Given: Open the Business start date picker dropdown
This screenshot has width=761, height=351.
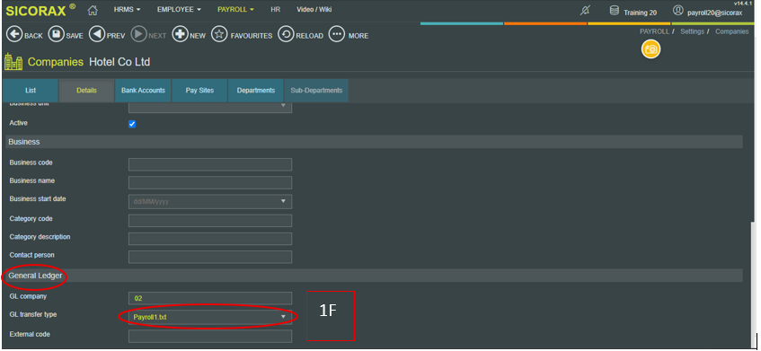Looking at the screenshot, I should (x=283, y=201).
